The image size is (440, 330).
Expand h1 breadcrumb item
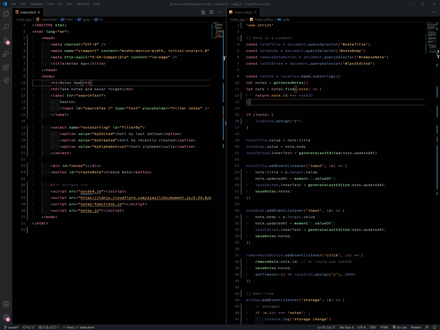[99, 19]
